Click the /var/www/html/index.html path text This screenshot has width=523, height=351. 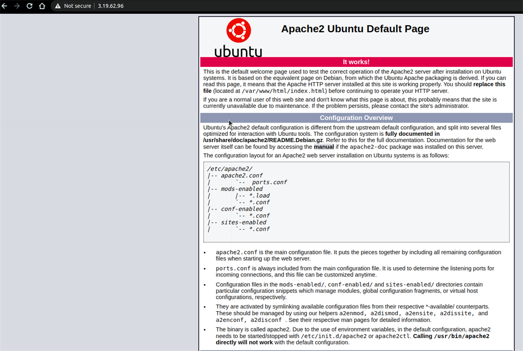point(283,91)
